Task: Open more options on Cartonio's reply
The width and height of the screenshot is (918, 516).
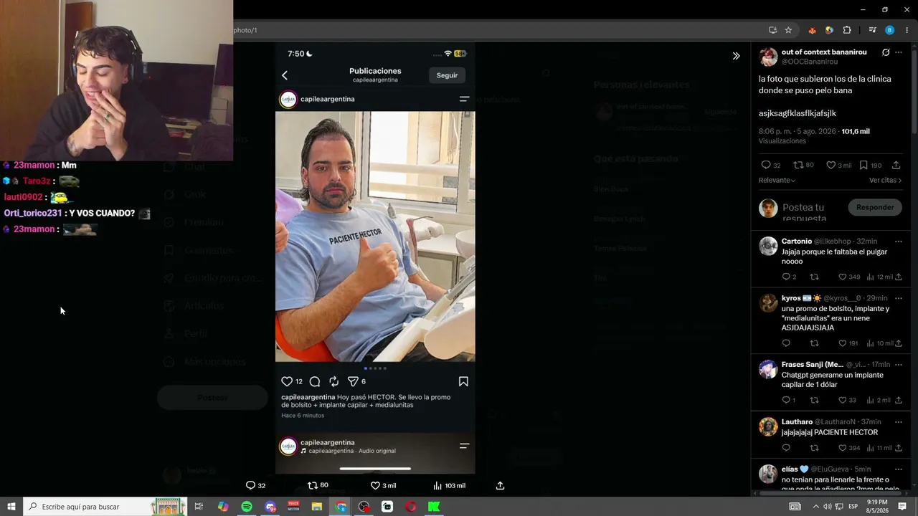Action: pos(899,242)
